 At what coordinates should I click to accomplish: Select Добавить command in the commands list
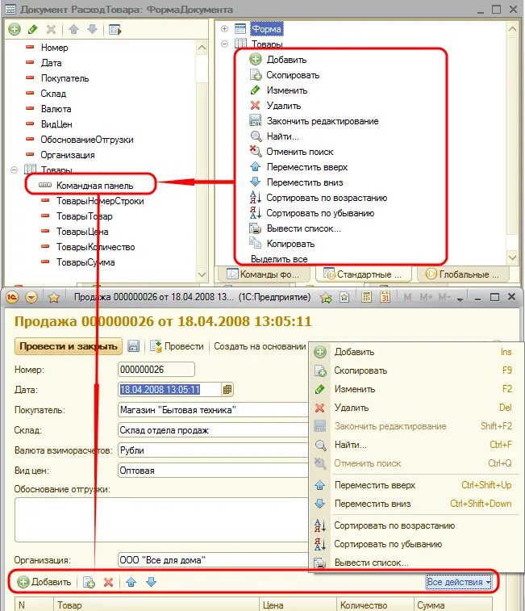click(286, 60)
